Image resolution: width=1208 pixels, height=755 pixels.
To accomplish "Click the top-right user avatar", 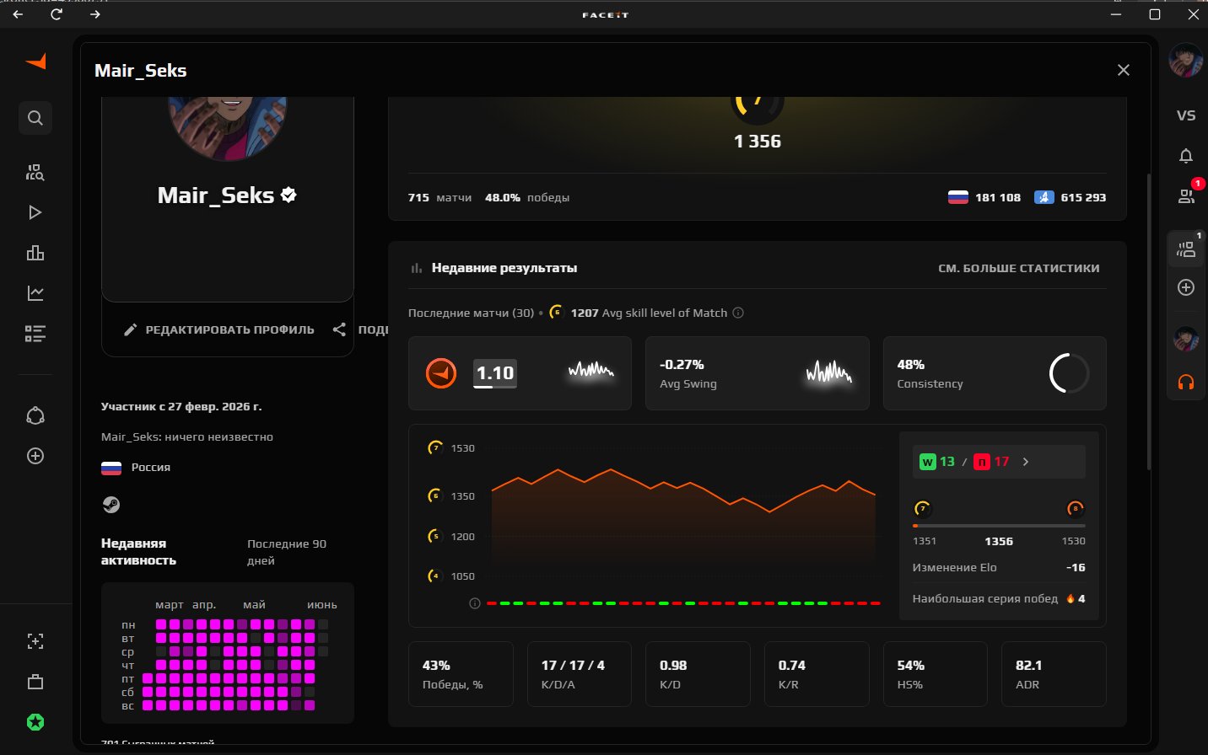I will click(x=1185, y=61).
